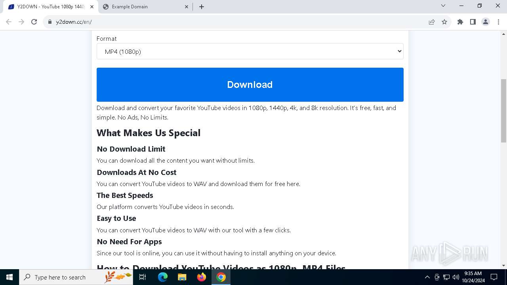The height and width of the screenshot is (285, 507).
Task: Bookmark this page with the star icon
Action: (444, 22)
